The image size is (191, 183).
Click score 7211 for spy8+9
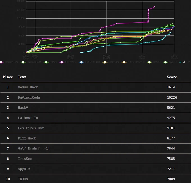click(x=171, y=169)
